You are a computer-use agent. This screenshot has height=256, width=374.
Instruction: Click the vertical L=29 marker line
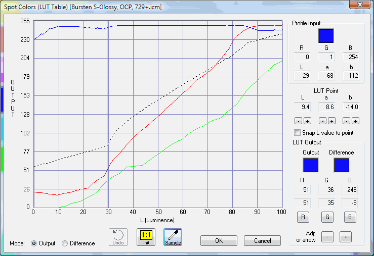107,114
